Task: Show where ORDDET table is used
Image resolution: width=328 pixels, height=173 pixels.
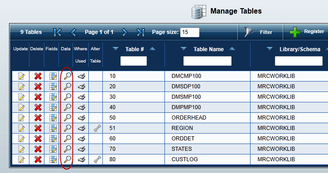Action: click(82, 139)
